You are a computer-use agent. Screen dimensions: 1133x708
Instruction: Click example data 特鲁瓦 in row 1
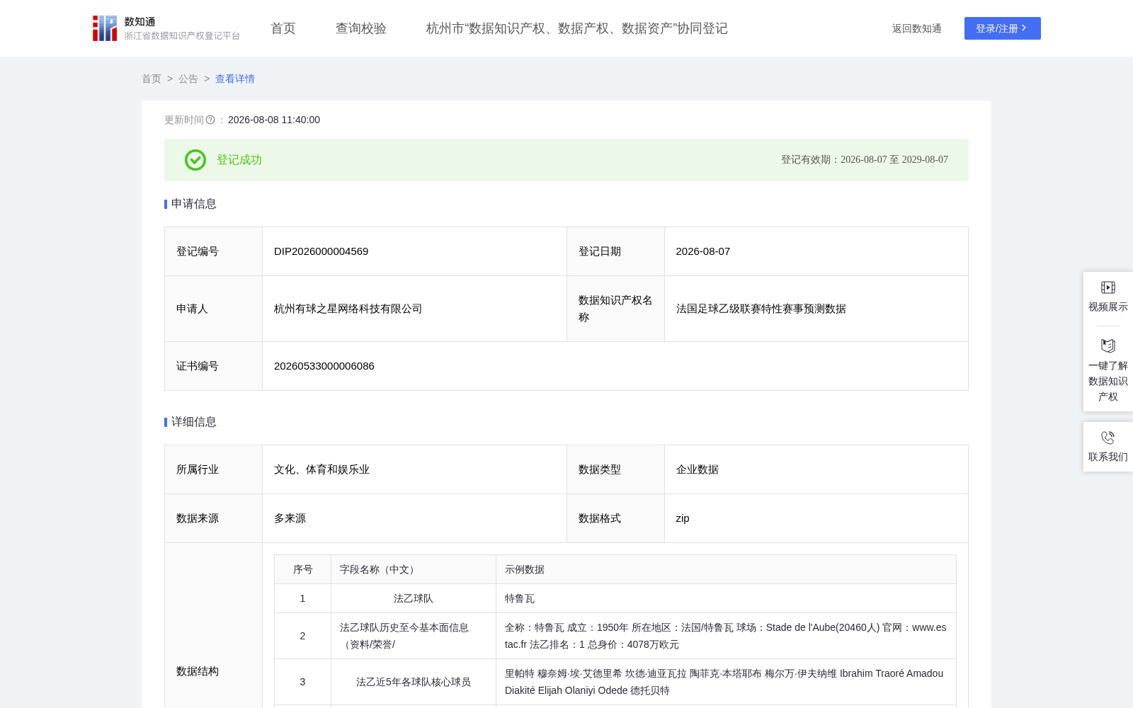click(x=520, y=598)
